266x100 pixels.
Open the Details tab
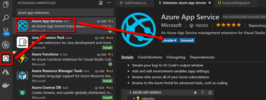click(x=127, y=57)
